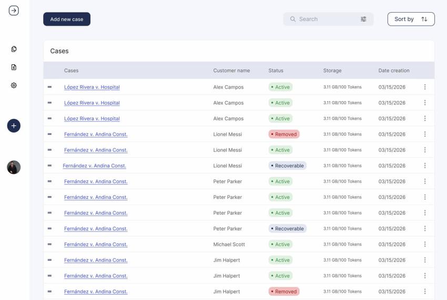447x300 pixels.
Task: Grab drag handle of Michael Scott row
Action: click(x=49, y=244)
